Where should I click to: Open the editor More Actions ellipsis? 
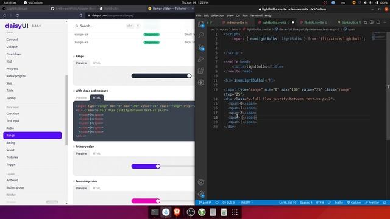coord(385,23)
